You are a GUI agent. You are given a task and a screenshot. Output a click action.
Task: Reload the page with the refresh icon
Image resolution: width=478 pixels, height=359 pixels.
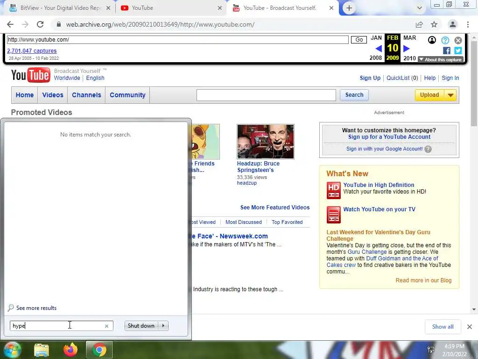click(40, 24)
